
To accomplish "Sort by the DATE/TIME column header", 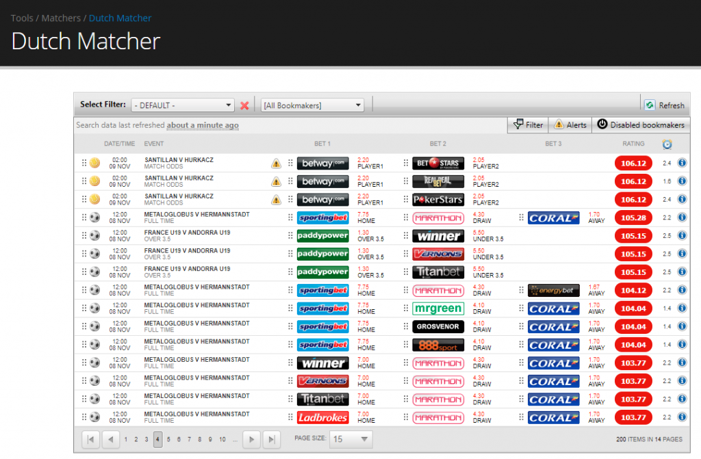I will pos(119,144).
